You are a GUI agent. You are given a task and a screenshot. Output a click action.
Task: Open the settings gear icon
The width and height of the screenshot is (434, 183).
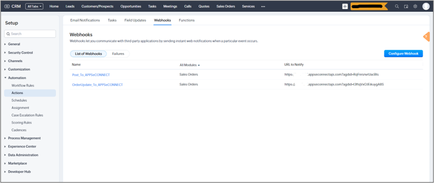coord(415,6)
